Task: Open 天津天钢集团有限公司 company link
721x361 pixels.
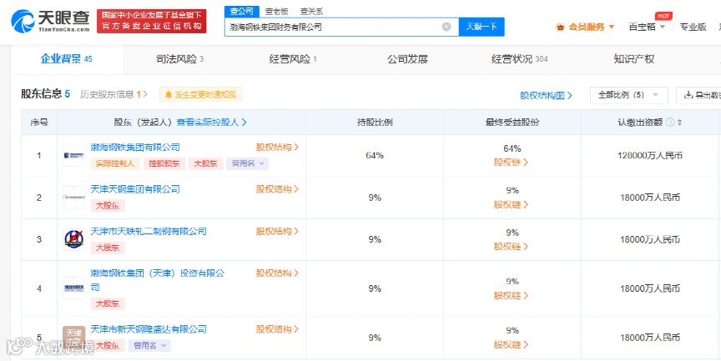Action: point(135,189)
